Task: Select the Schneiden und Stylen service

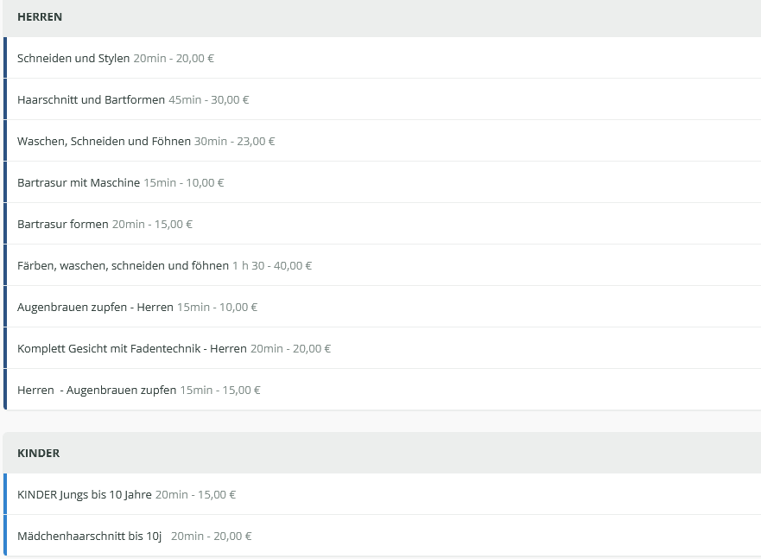Action: (74, 59)
